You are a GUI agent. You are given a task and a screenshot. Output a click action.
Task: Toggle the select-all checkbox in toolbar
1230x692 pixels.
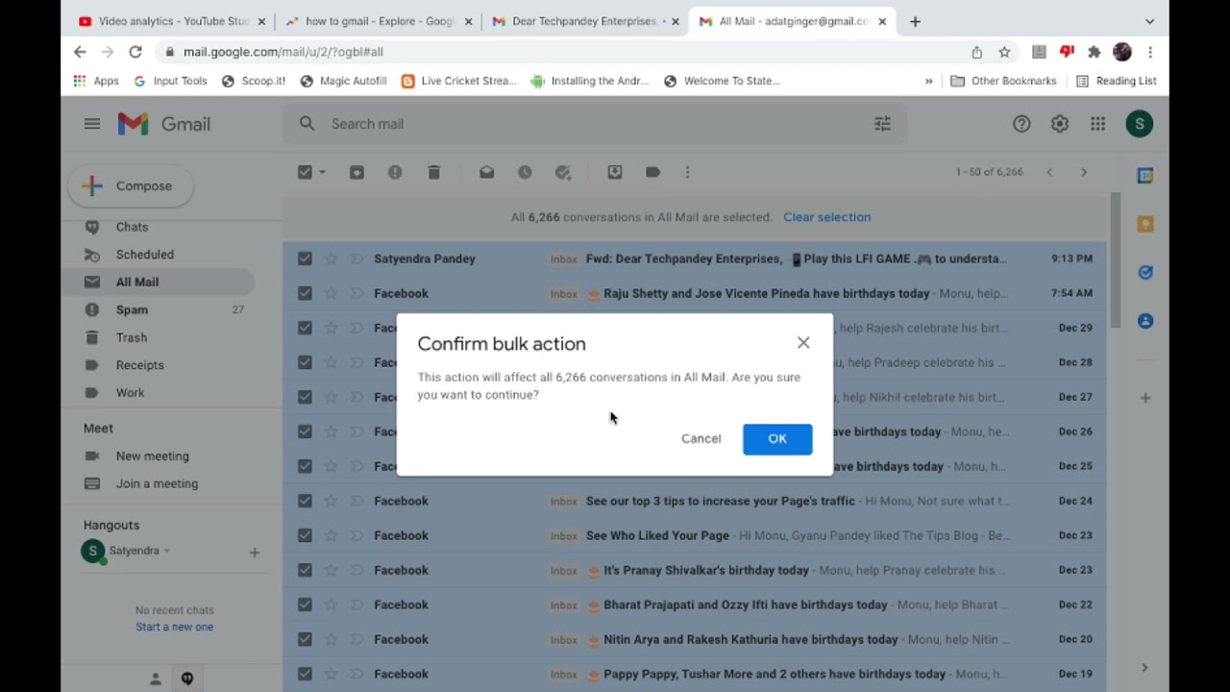coord(305,172)
